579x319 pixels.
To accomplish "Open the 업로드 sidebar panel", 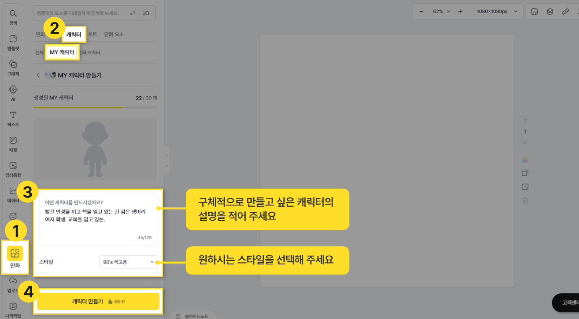I will [13, 284].
